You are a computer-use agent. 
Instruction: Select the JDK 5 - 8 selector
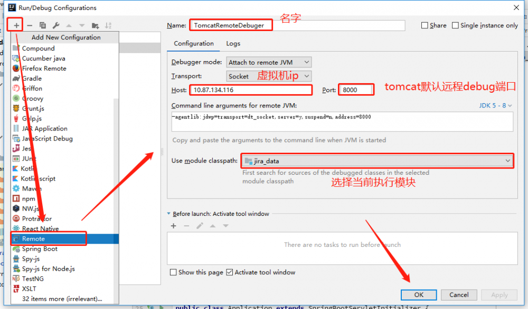pos(495,105)
